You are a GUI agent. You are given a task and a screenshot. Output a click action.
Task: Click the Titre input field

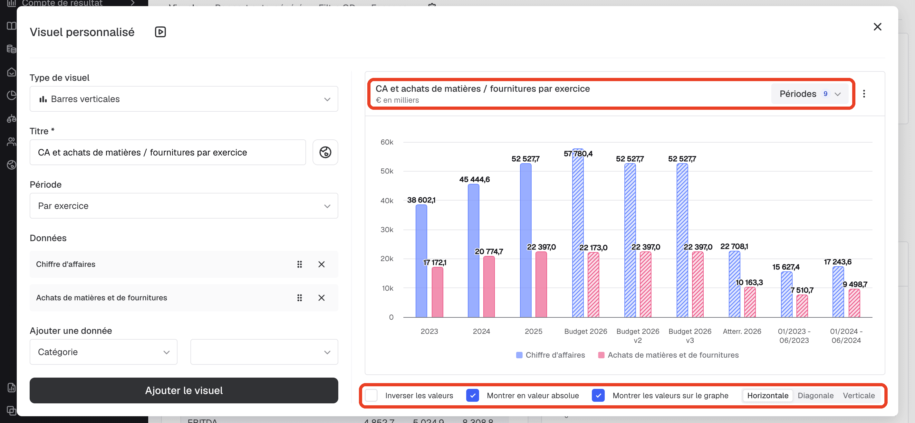tap(168, 152)
